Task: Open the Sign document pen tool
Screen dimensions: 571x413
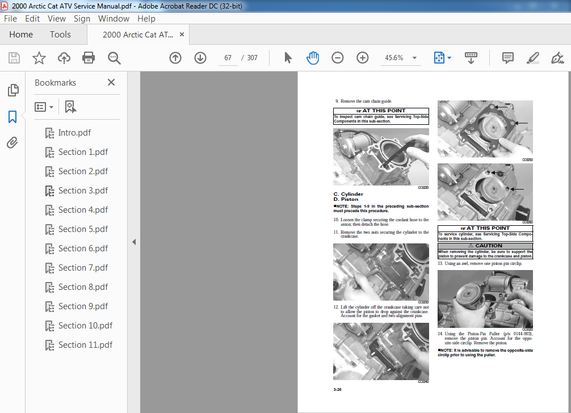Action: click(557, 58)
